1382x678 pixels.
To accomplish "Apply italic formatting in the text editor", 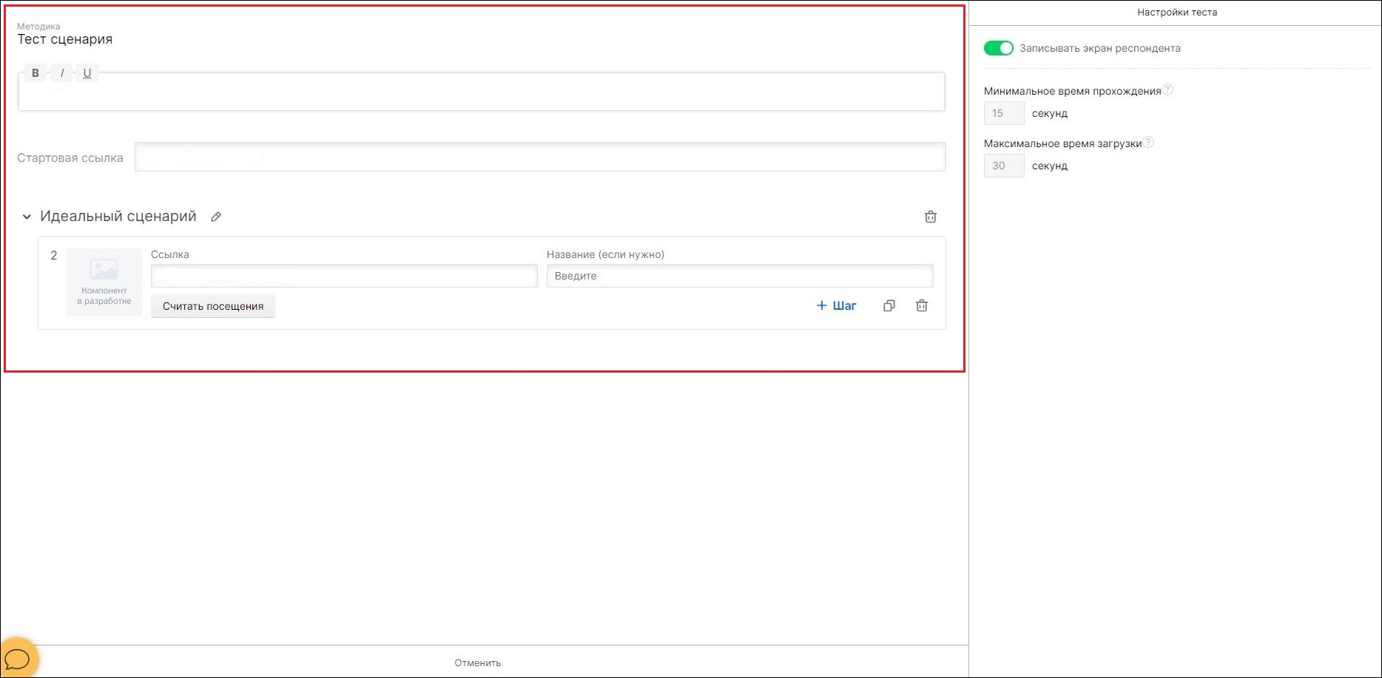I will click(62, 73).
